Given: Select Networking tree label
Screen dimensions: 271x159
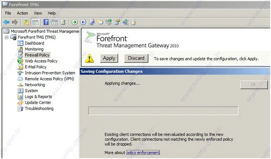Looking at the screenshot, I should [35, 85].
